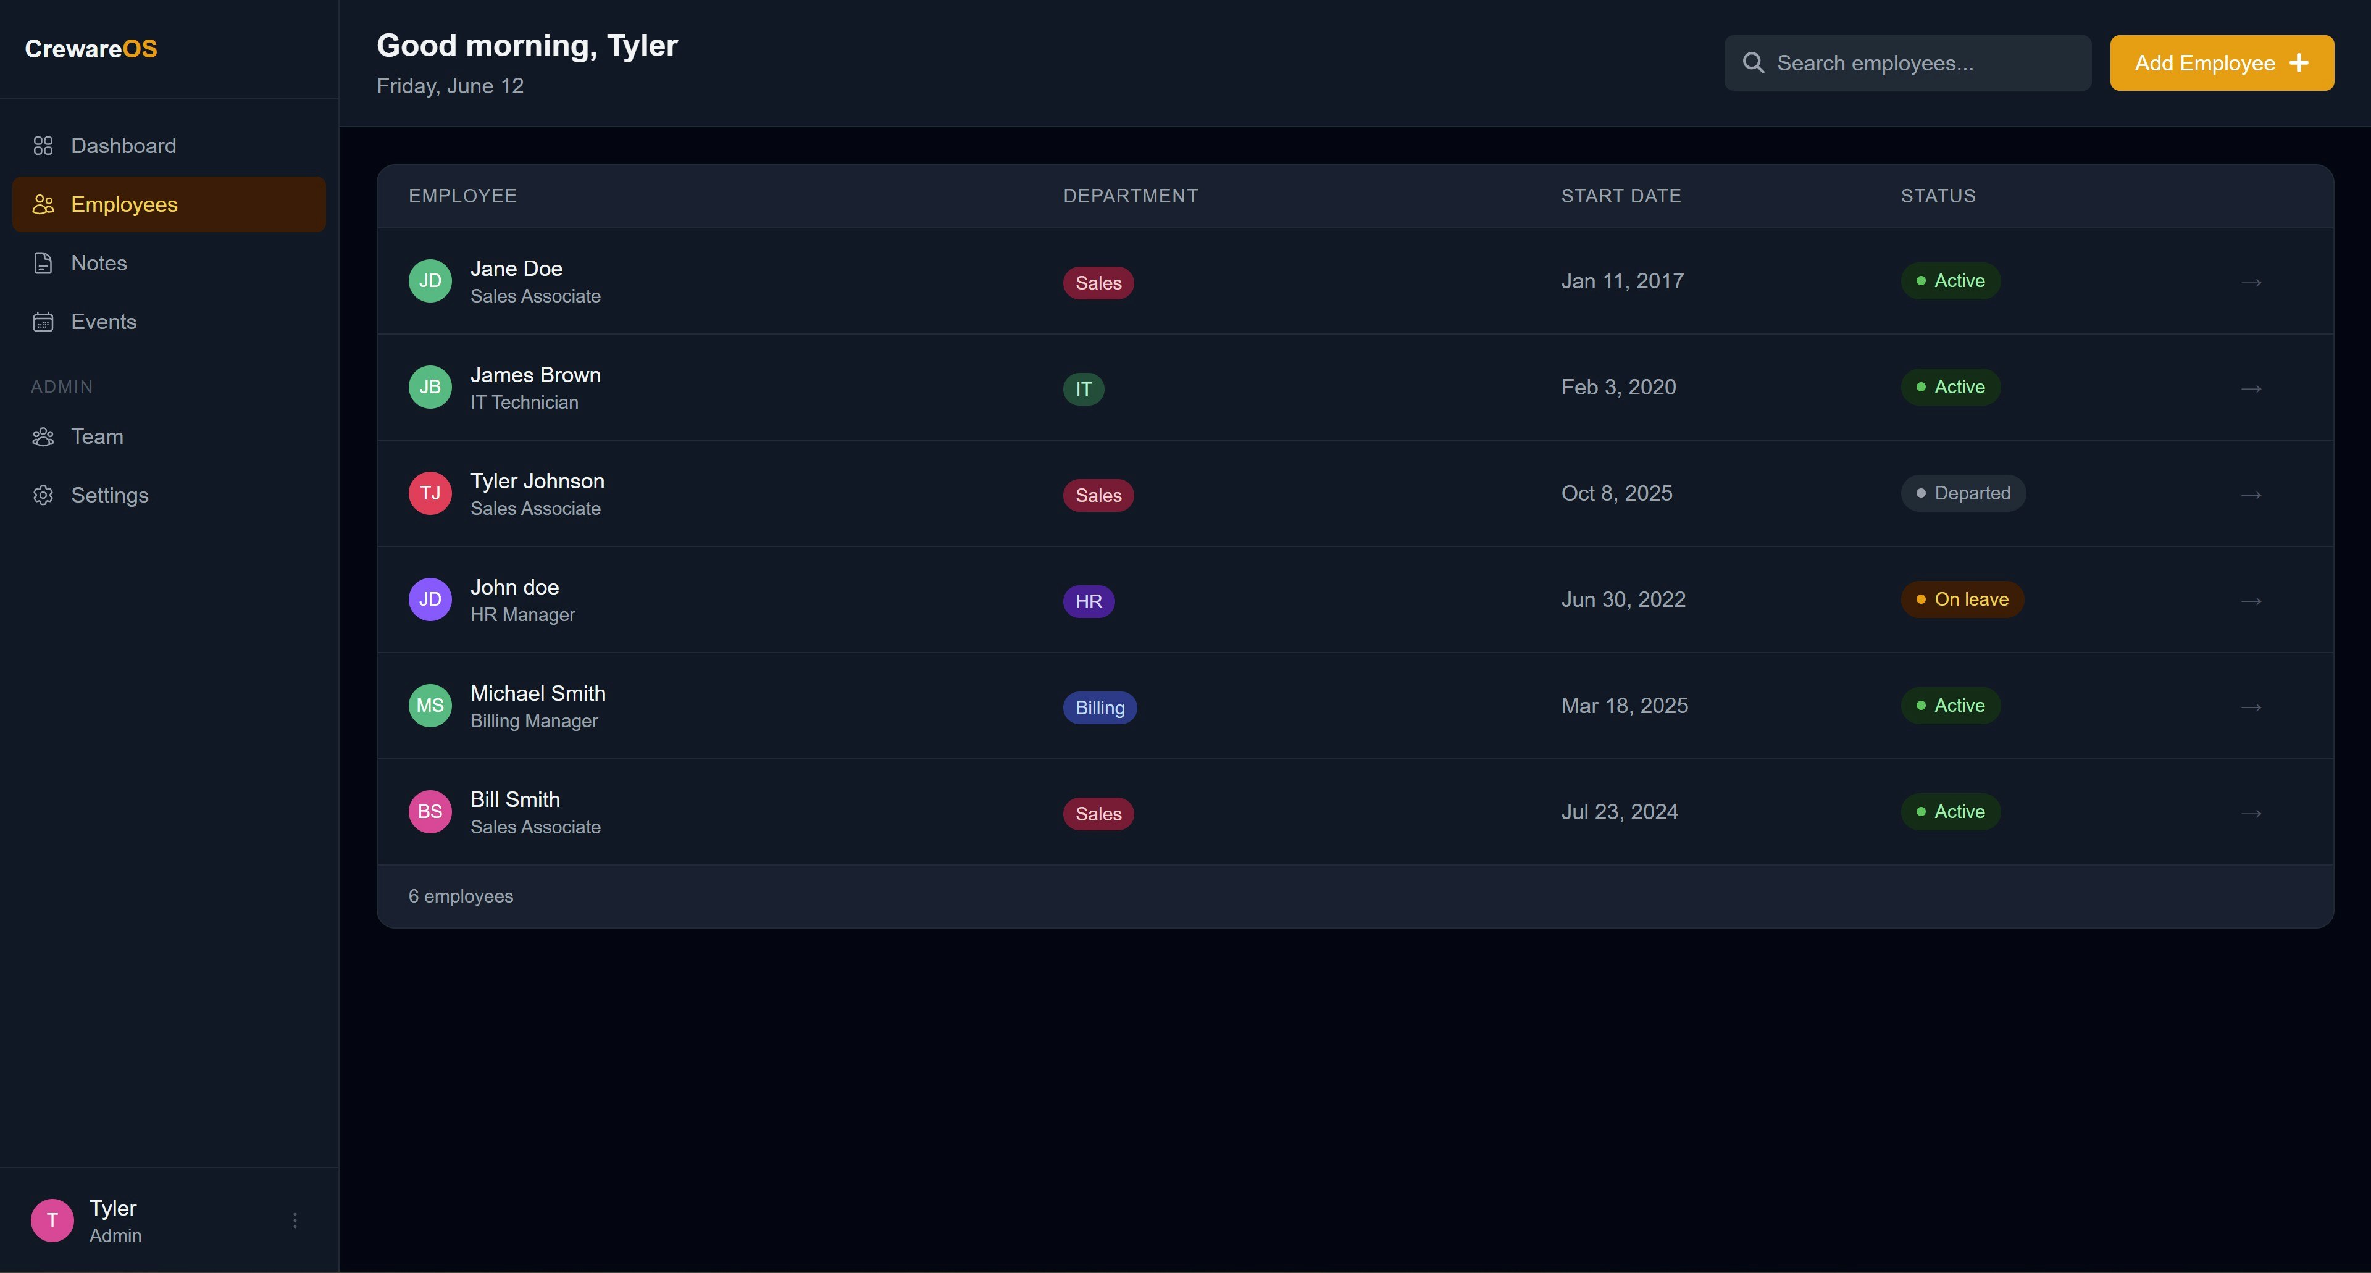Screen dimensions: 2371x1273
Task: Click the Events calendar icon
Action: click(43, 322)
